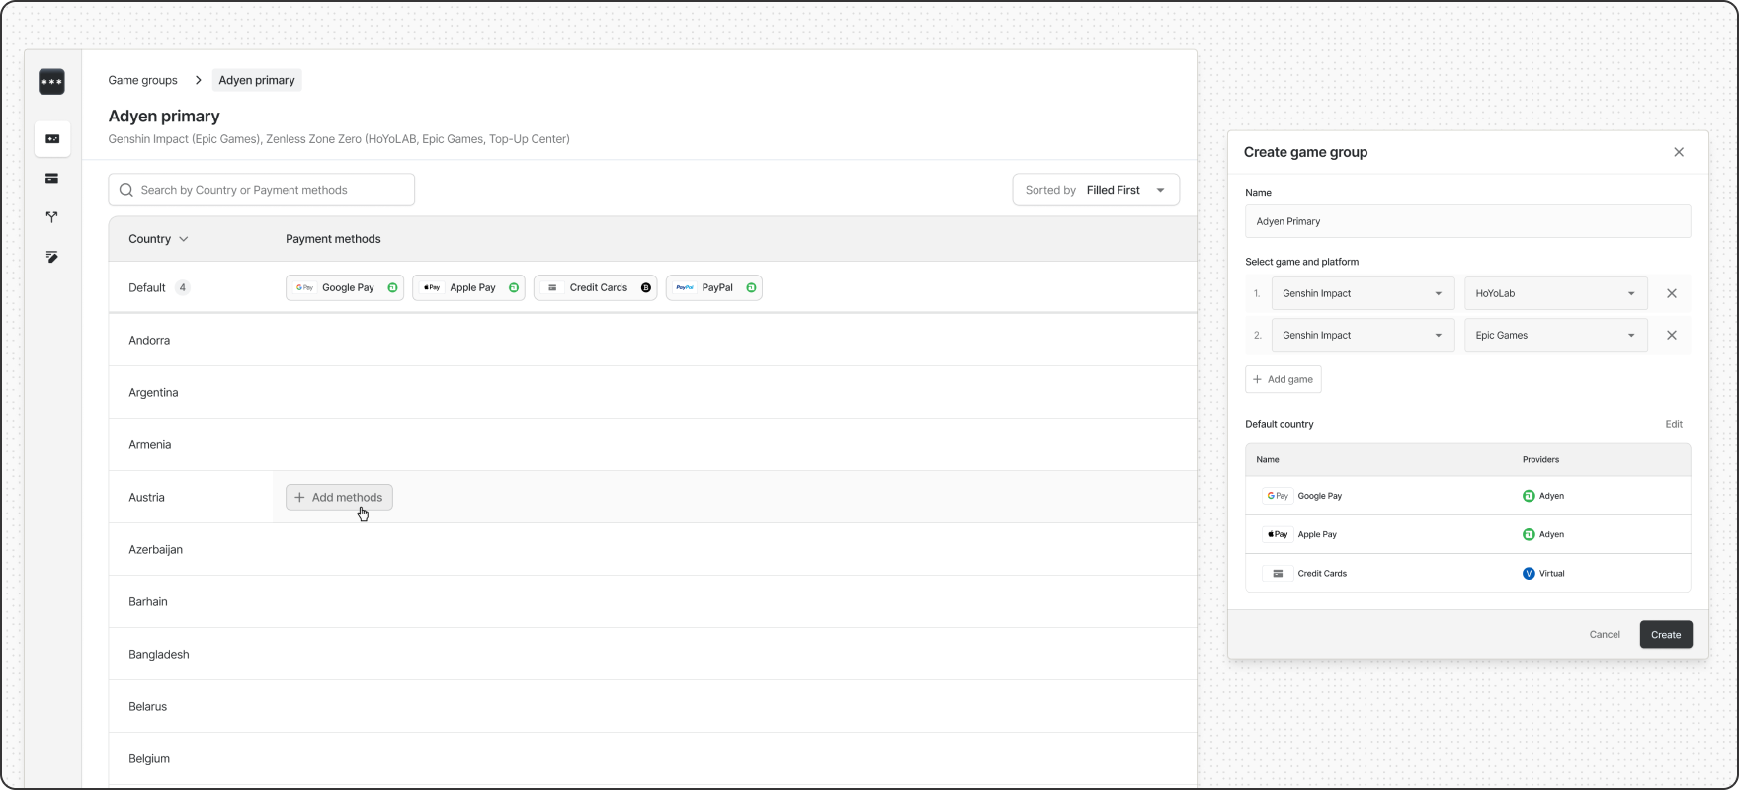Click the Payment methods column header
1739x790 pixels.
point(333,239)
